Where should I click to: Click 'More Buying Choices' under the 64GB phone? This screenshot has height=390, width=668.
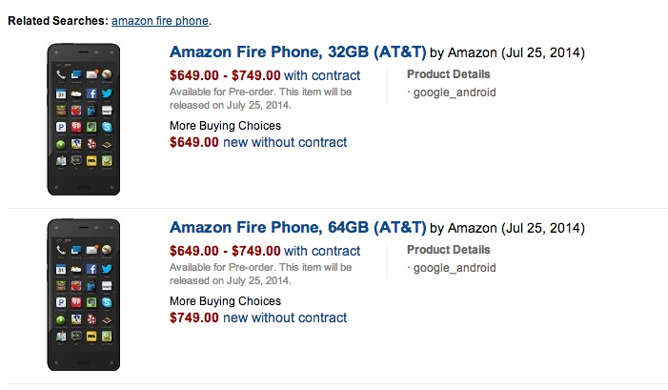225,301
